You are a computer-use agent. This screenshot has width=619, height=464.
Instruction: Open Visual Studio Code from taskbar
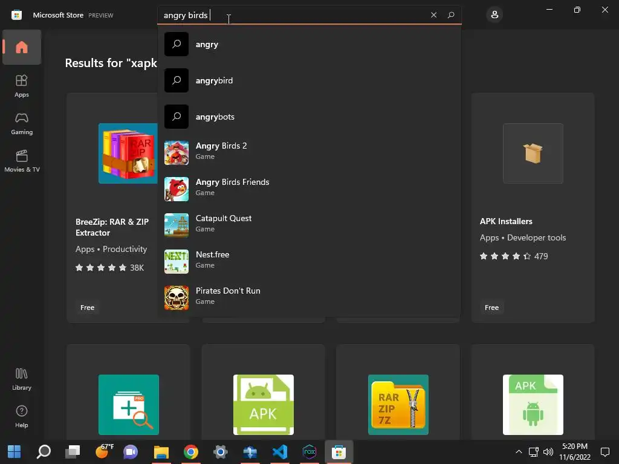[279, 452]
